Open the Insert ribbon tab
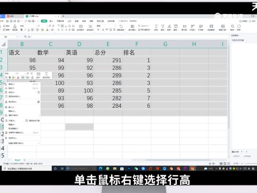The height and width of the screenshot is (193, 257). click(x=51, y=21)
